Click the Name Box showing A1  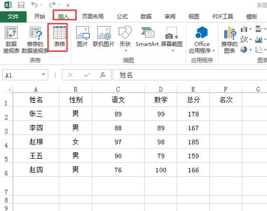pos(25,75)
